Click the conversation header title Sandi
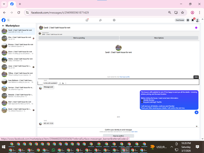The height and width of the screenshot is (153, 204). 57,28
